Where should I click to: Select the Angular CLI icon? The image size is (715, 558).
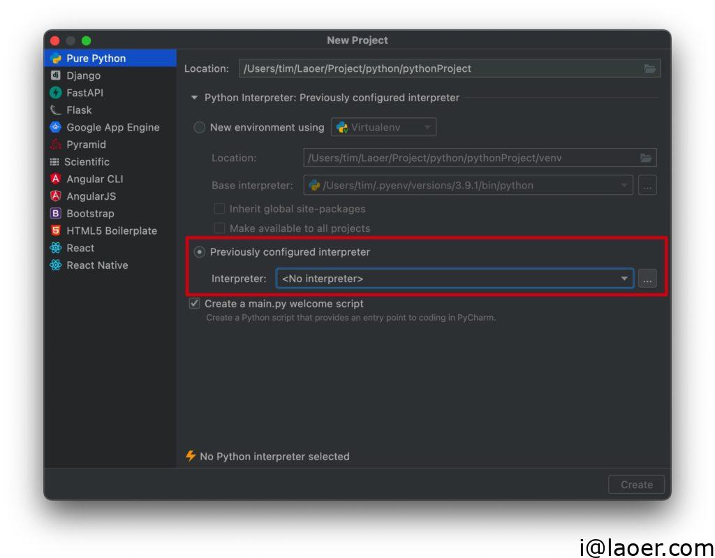pos(55,179)
